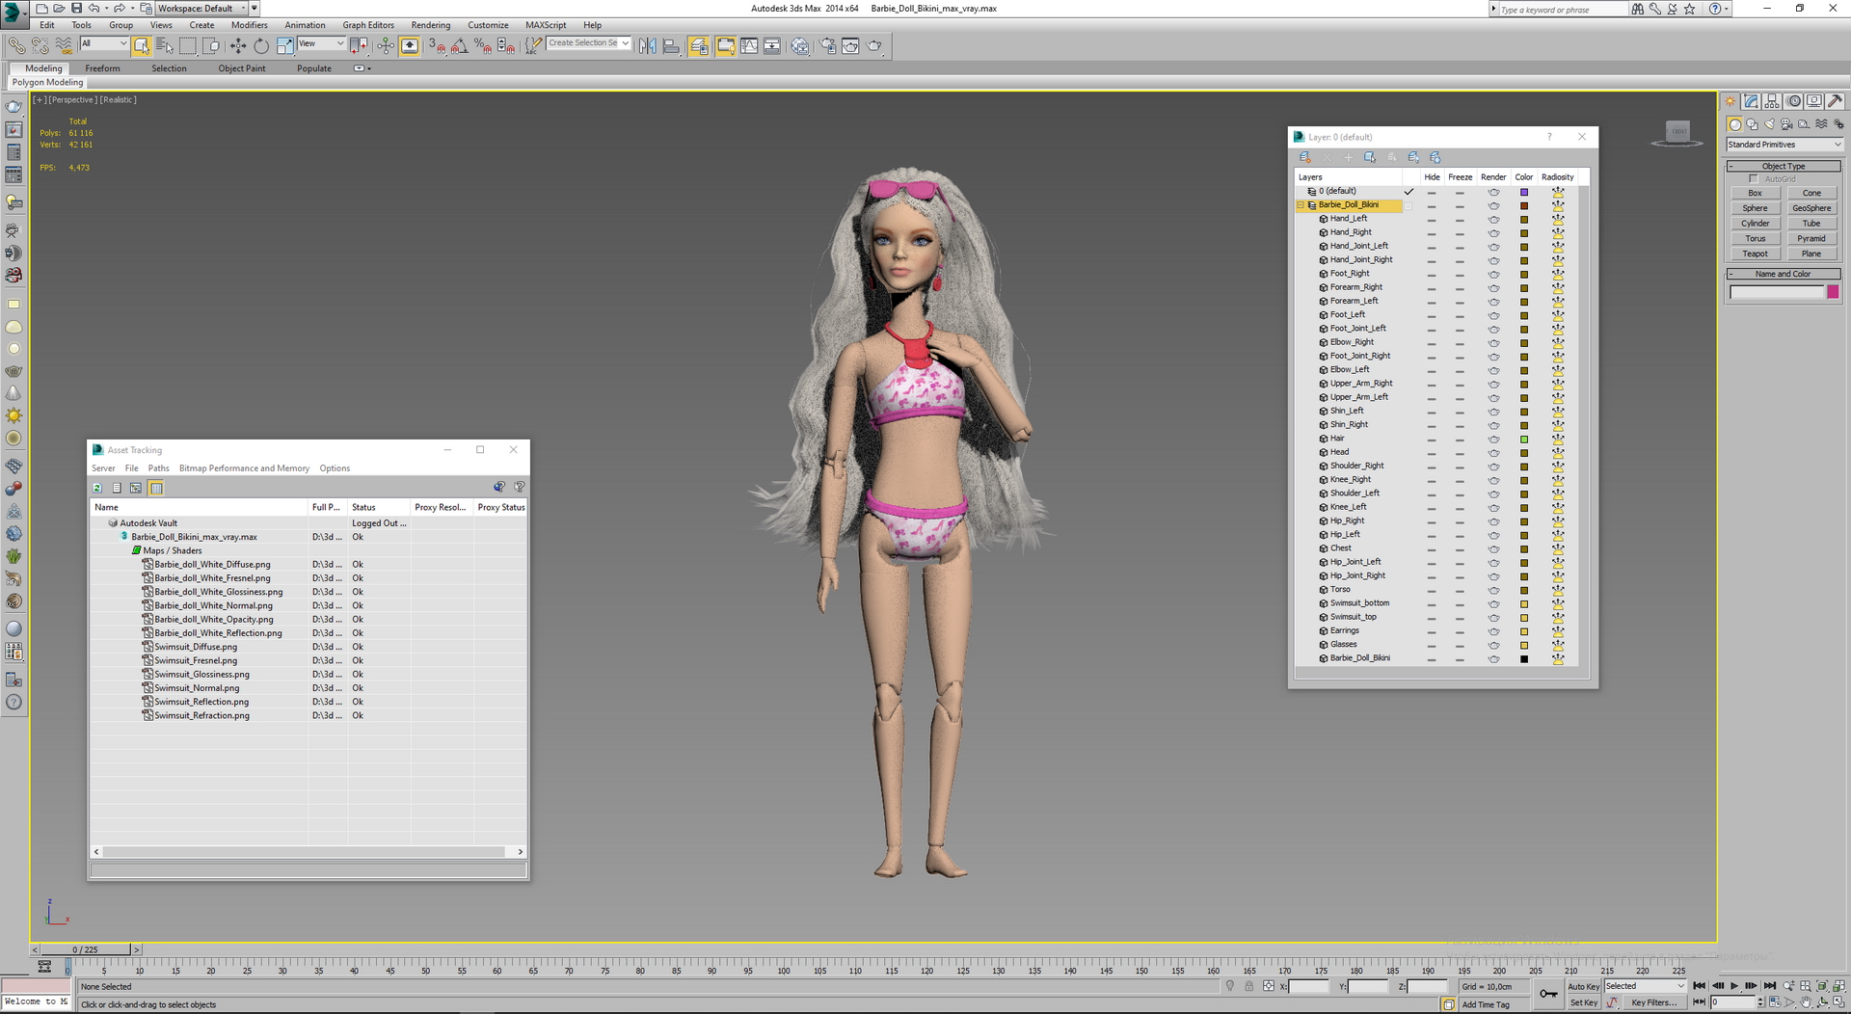Open the Utilities hammer panel icon
Screen dimensions: 1851x1014
tap(1835, 101)
